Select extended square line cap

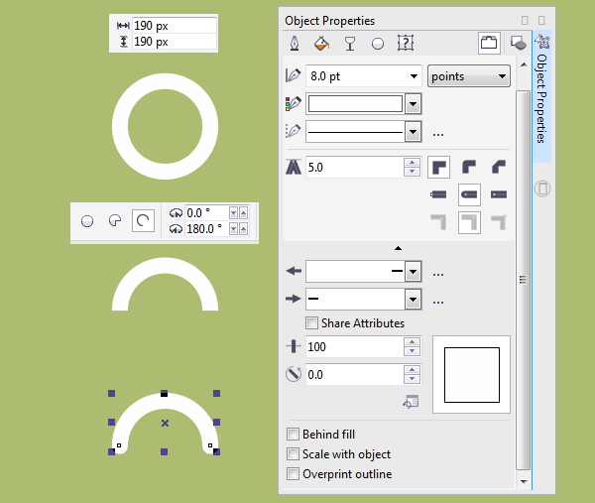click(x=499, y=194)
